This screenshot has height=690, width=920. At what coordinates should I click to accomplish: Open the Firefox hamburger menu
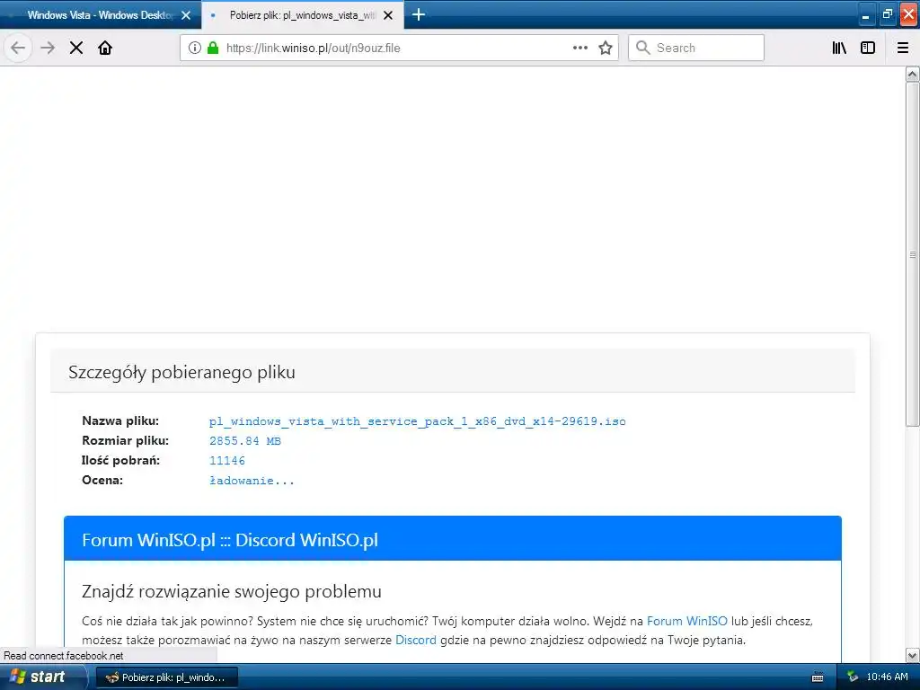click(903, 49)
